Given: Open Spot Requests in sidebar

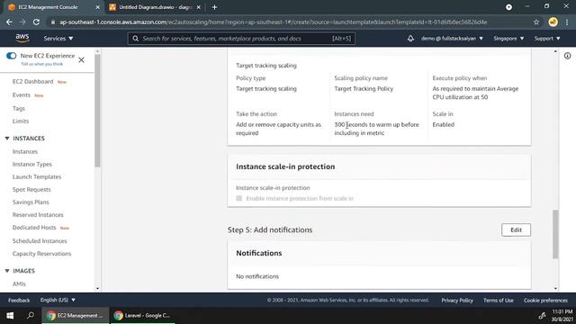Looking at the screenshot, I should [31, 190].
